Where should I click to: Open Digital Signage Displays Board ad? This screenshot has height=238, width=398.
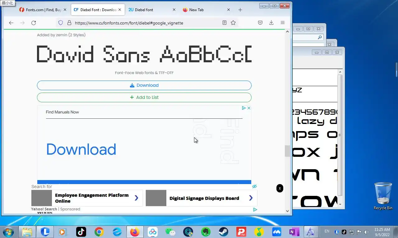(x=201, y=198)
